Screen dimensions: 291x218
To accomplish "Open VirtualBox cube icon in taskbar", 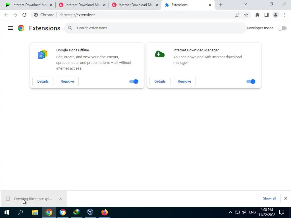I will pos(90,212).
